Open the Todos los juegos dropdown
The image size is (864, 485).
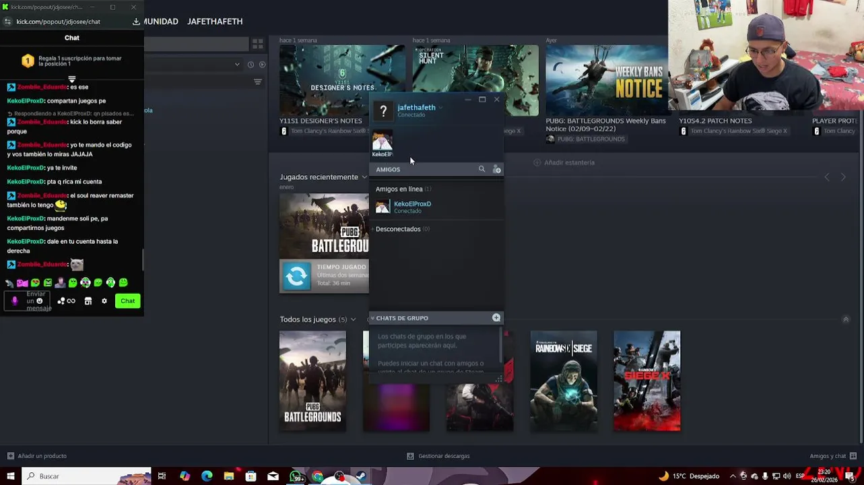tap(353, 319)
